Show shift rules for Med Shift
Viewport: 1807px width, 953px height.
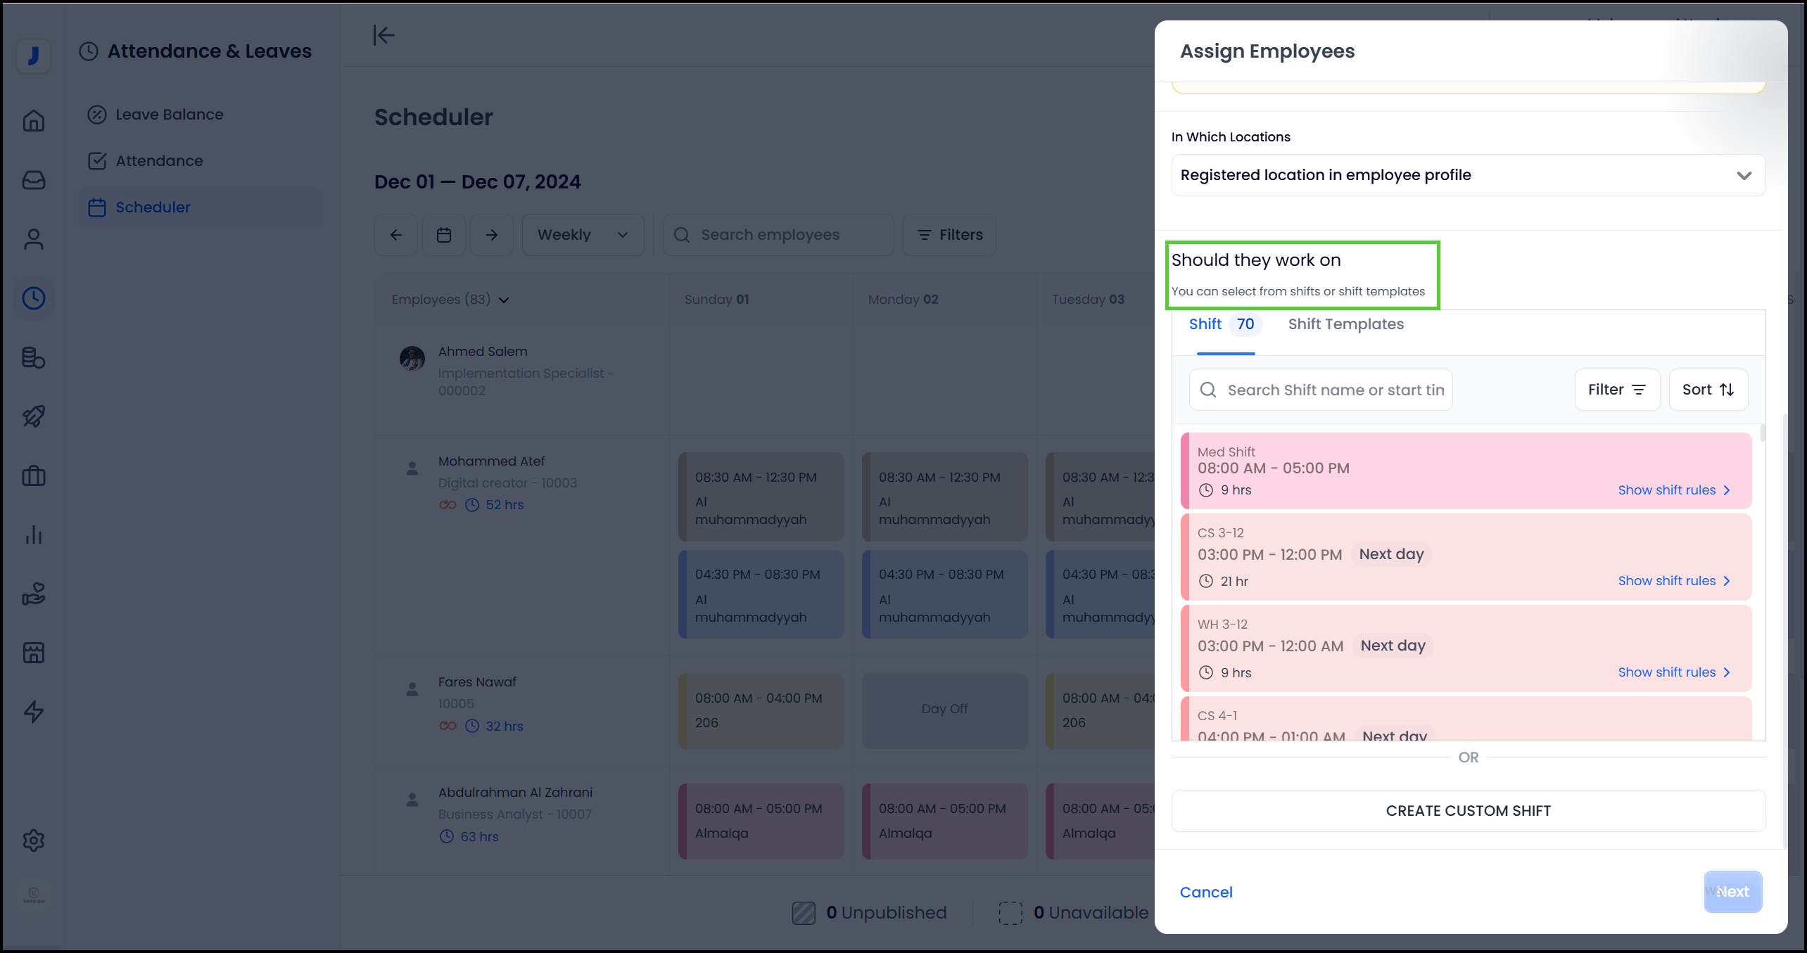click(1673, 490)
